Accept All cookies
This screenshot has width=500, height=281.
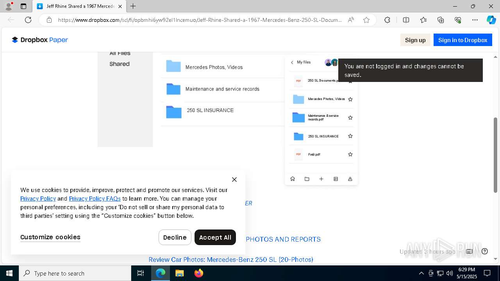(215, 237)
